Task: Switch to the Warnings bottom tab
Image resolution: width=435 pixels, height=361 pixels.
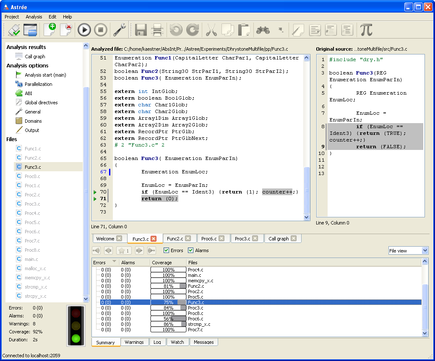Action: 134,342
